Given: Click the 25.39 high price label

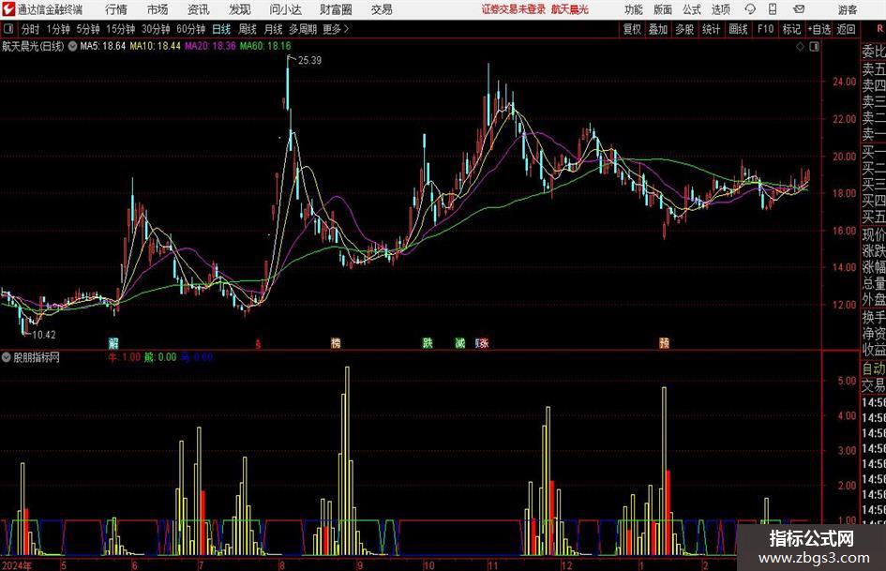Looking at the screenshot, I should coord(309,61).
